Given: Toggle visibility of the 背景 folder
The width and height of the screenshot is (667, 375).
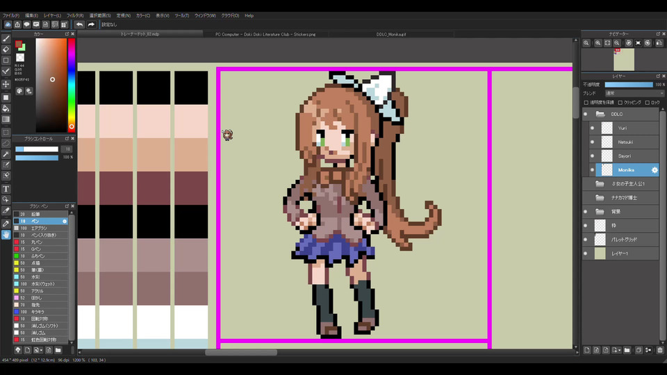Looking at the screenshot, I should point(585,212).
